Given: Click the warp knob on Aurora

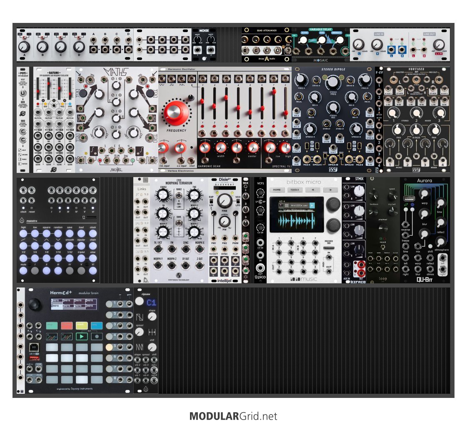Looking at the screenshot, I should tap(424, 194).
